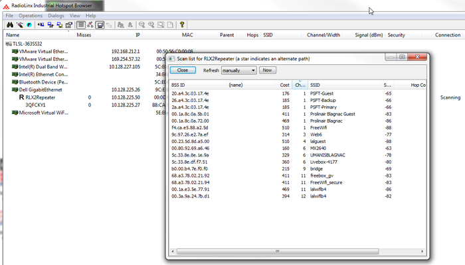Click the blank page toolbar icon
The width and height of the screenshot is (465, 265).
(170, 25)
